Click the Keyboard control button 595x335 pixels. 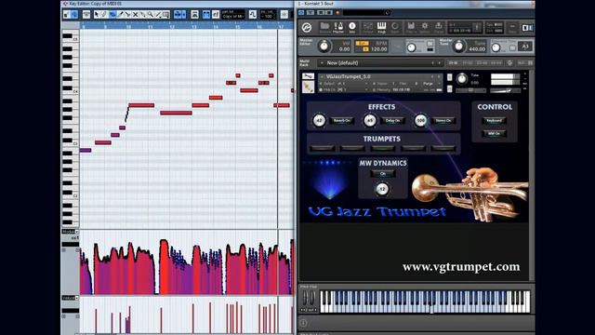pos(494,120)
